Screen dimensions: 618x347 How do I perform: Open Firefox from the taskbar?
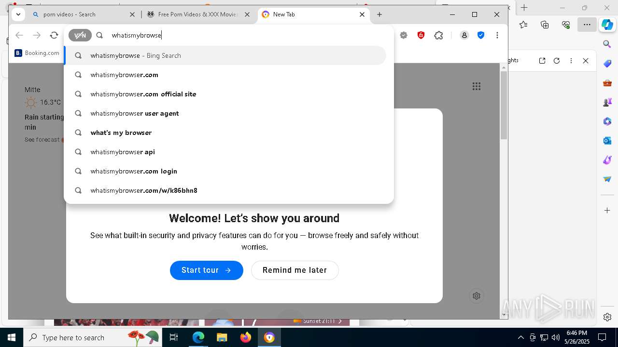pos(246,337)
